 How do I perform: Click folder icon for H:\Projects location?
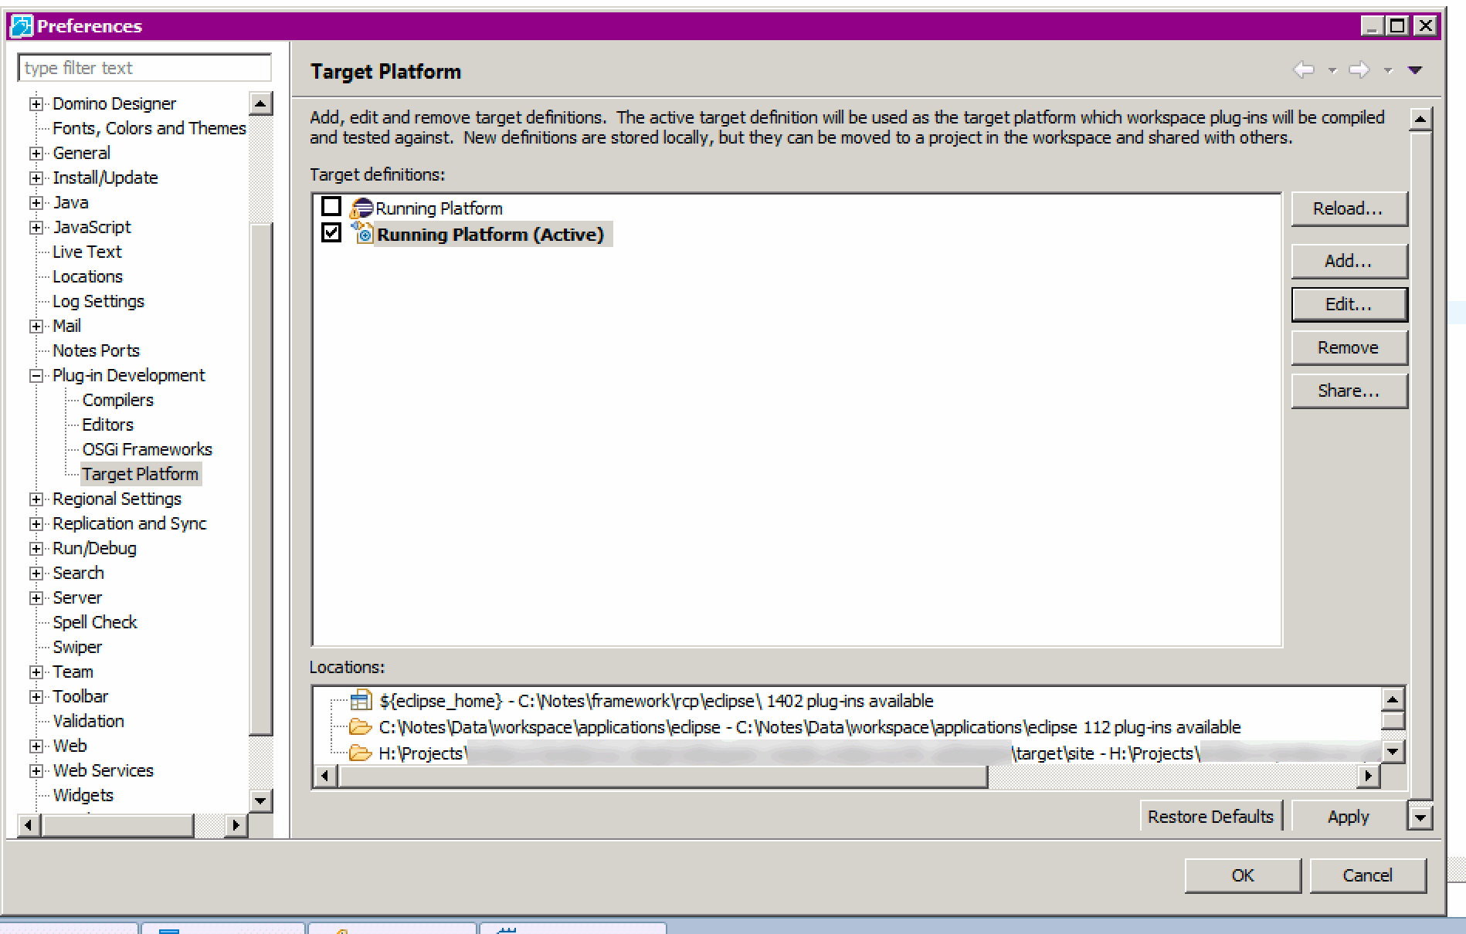pos(360,753)
